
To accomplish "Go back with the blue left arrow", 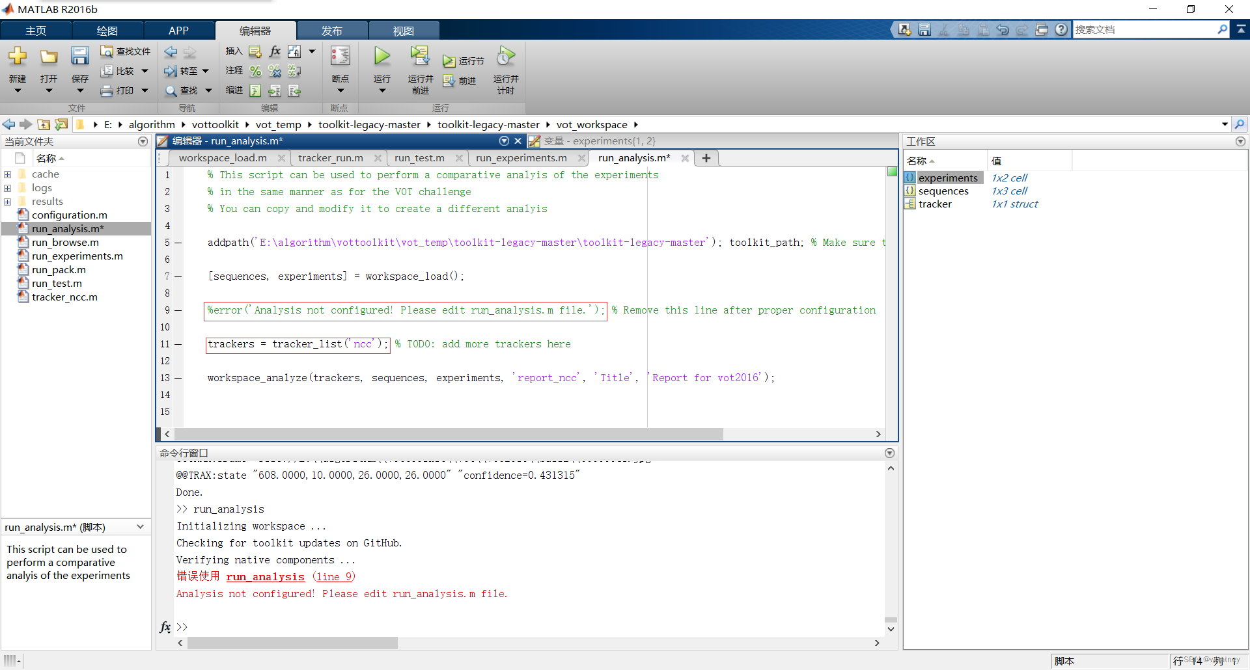I will (171, 51).
